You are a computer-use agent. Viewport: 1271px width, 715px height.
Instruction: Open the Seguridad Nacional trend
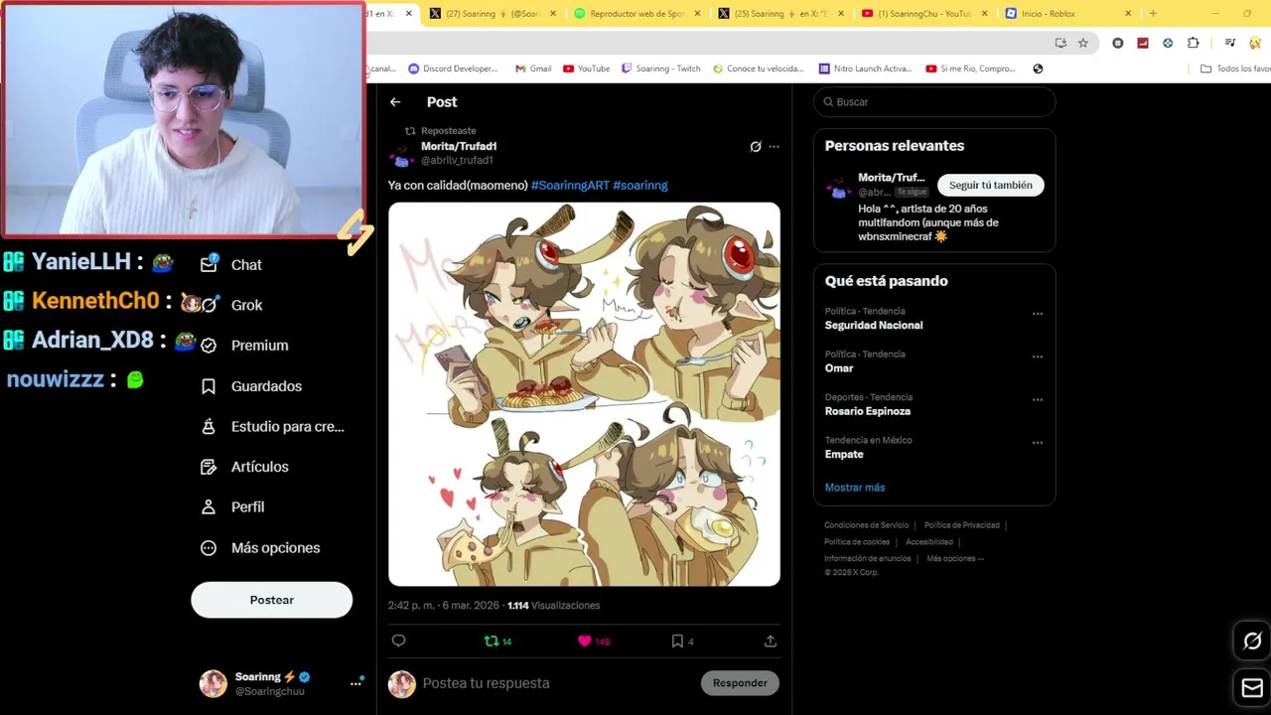coord(874,325)
